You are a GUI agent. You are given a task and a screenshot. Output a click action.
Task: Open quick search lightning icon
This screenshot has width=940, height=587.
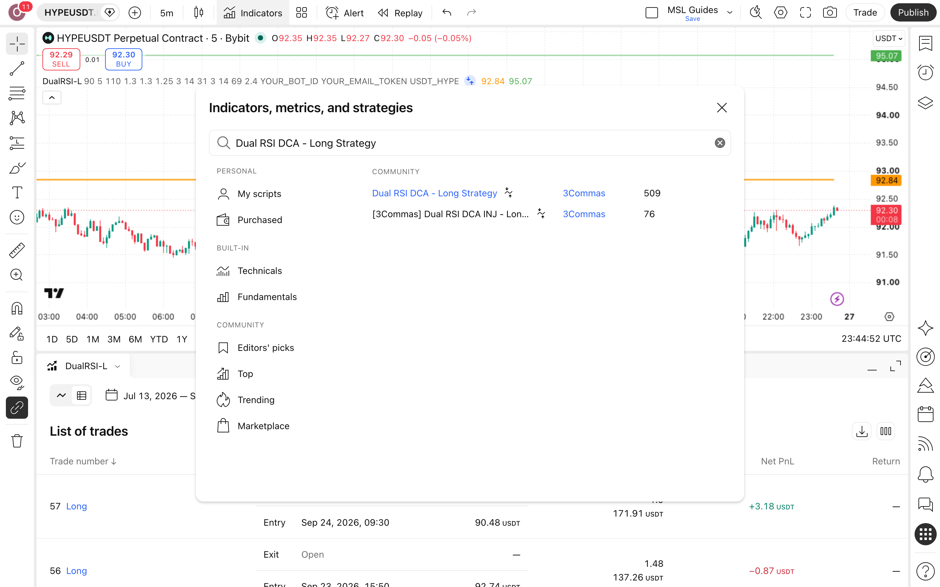(756, 13)
